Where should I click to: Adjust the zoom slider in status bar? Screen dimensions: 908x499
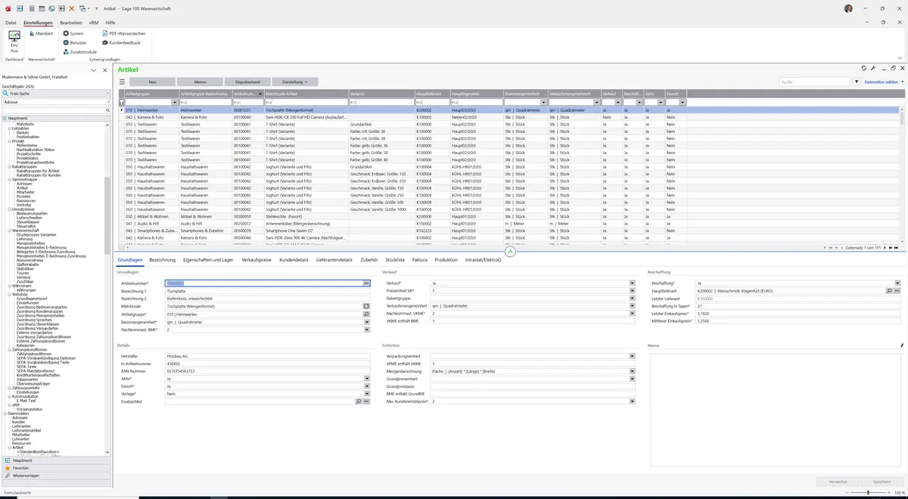click(x=868, y=493)
